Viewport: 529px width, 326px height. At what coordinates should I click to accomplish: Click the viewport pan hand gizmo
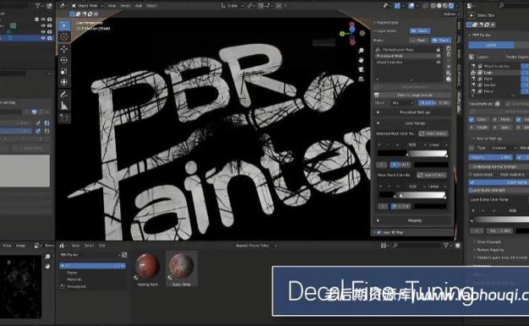361,60
